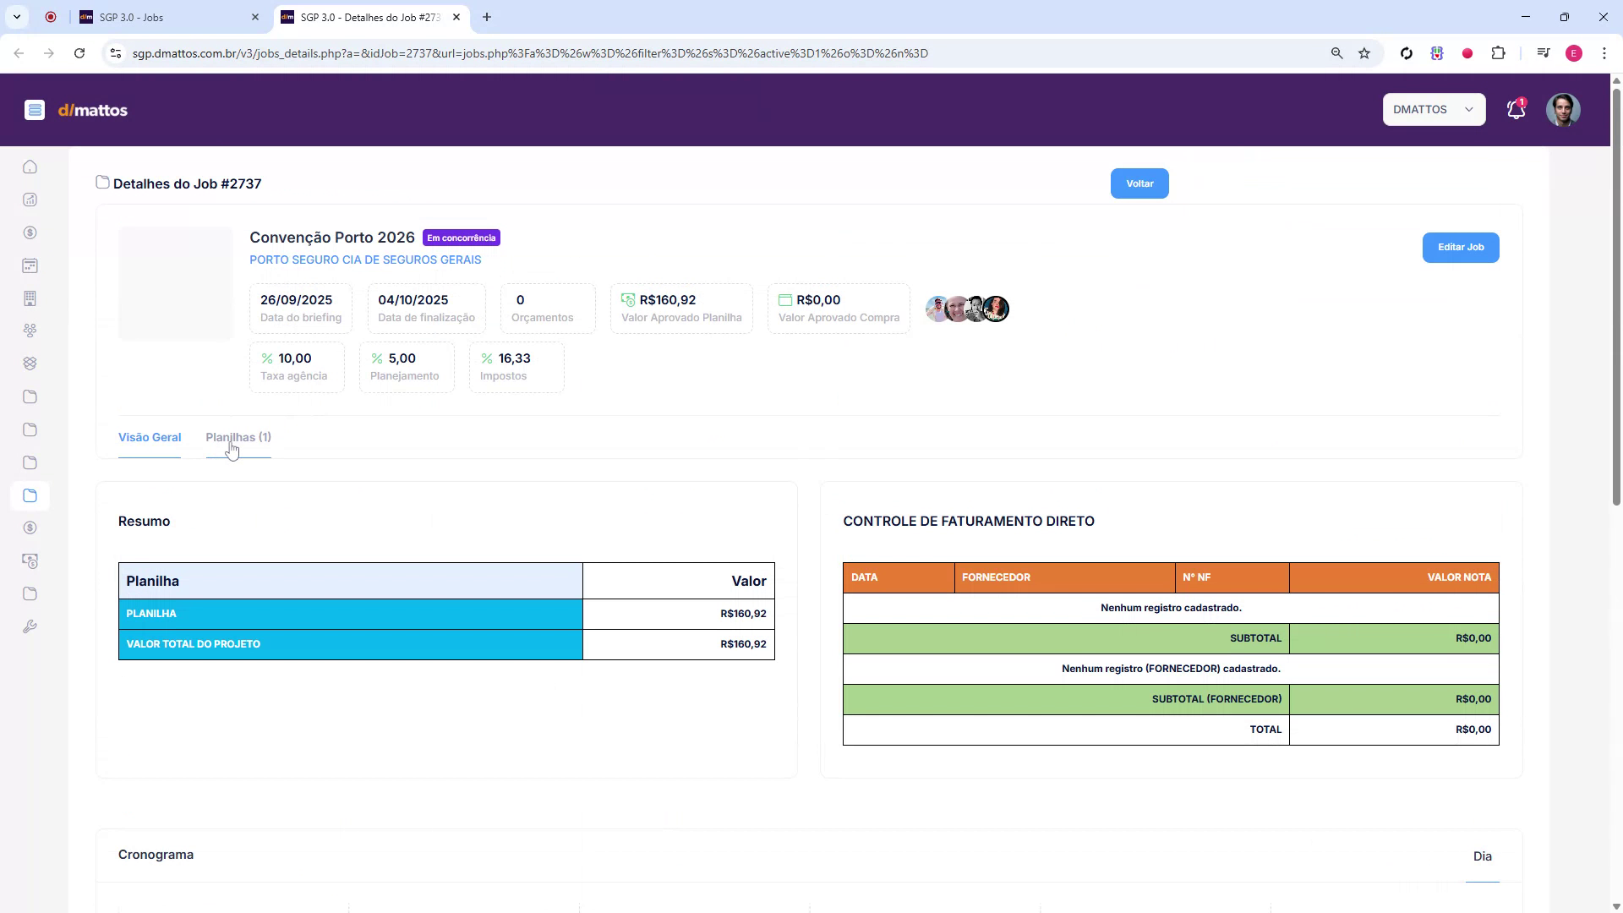Expand the browser tab search chevron
This screenshot has width=1623, height=913.
16,17
